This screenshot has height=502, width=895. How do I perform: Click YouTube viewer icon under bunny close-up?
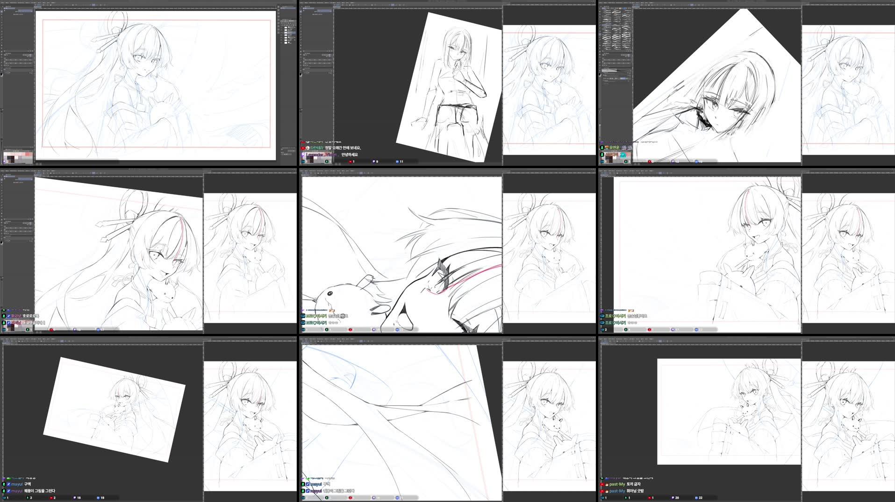(x=350, y=330)
